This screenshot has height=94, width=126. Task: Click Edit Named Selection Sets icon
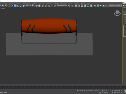(55, 6)
